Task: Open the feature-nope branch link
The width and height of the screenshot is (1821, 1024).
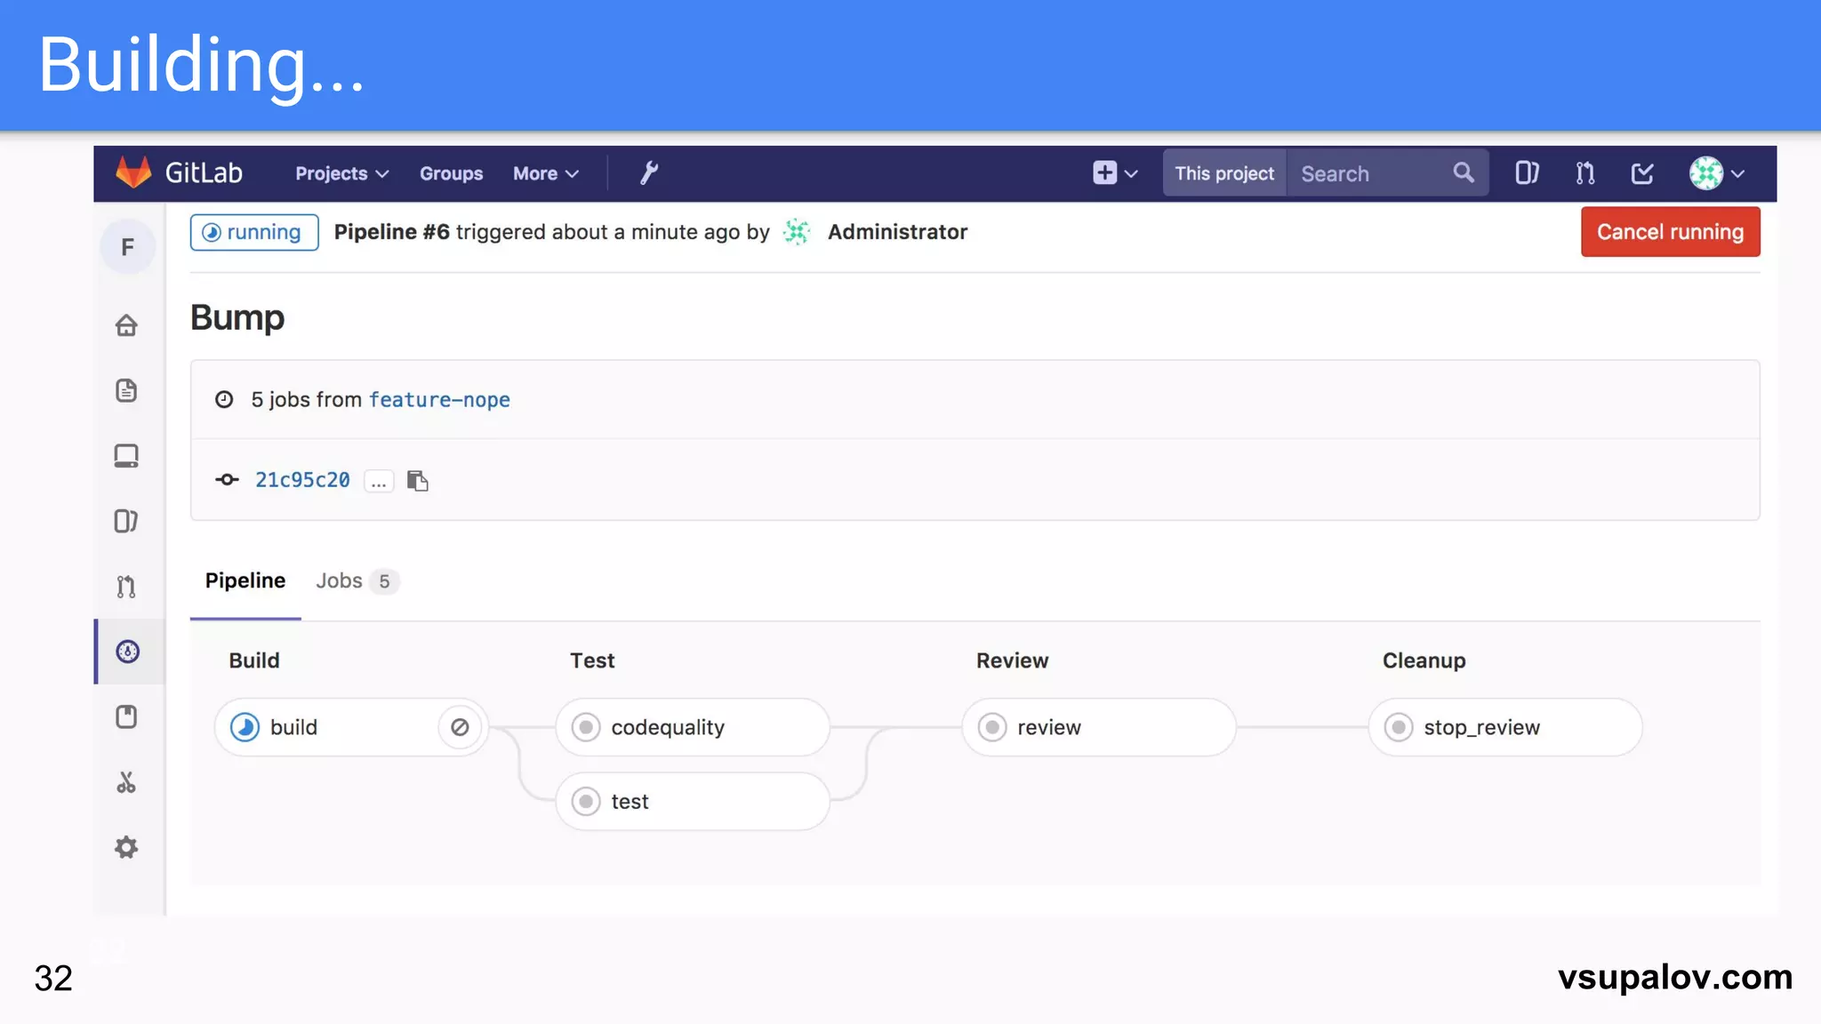Action: [x=439, y=400]
